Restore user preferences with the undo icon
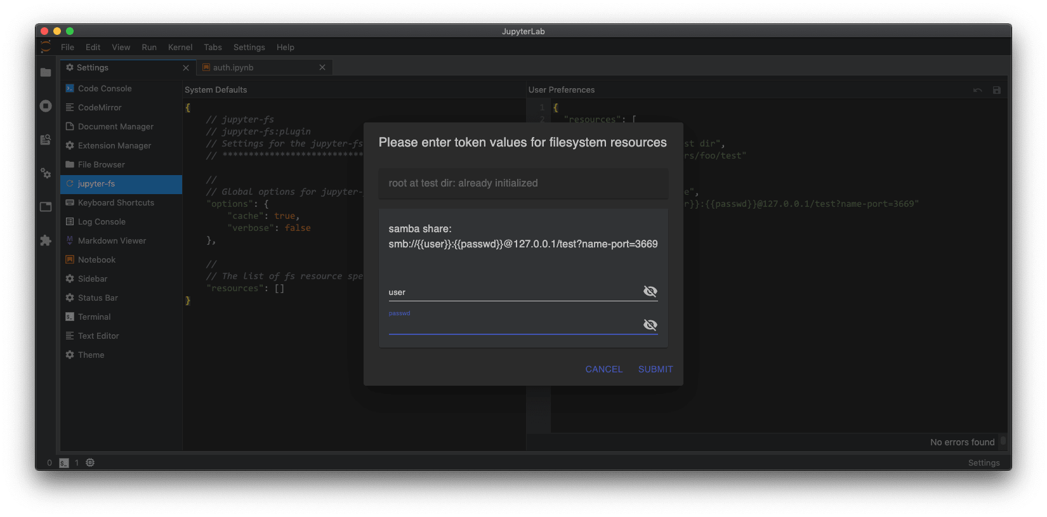The width and height of the screenshot is (1047, 517). (978, 90)
